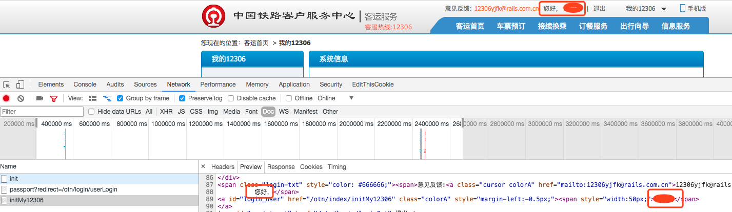The width and height of the screenshot is (732, 212).
Task: Enable Disable cache checkbox
Action: 231,98
